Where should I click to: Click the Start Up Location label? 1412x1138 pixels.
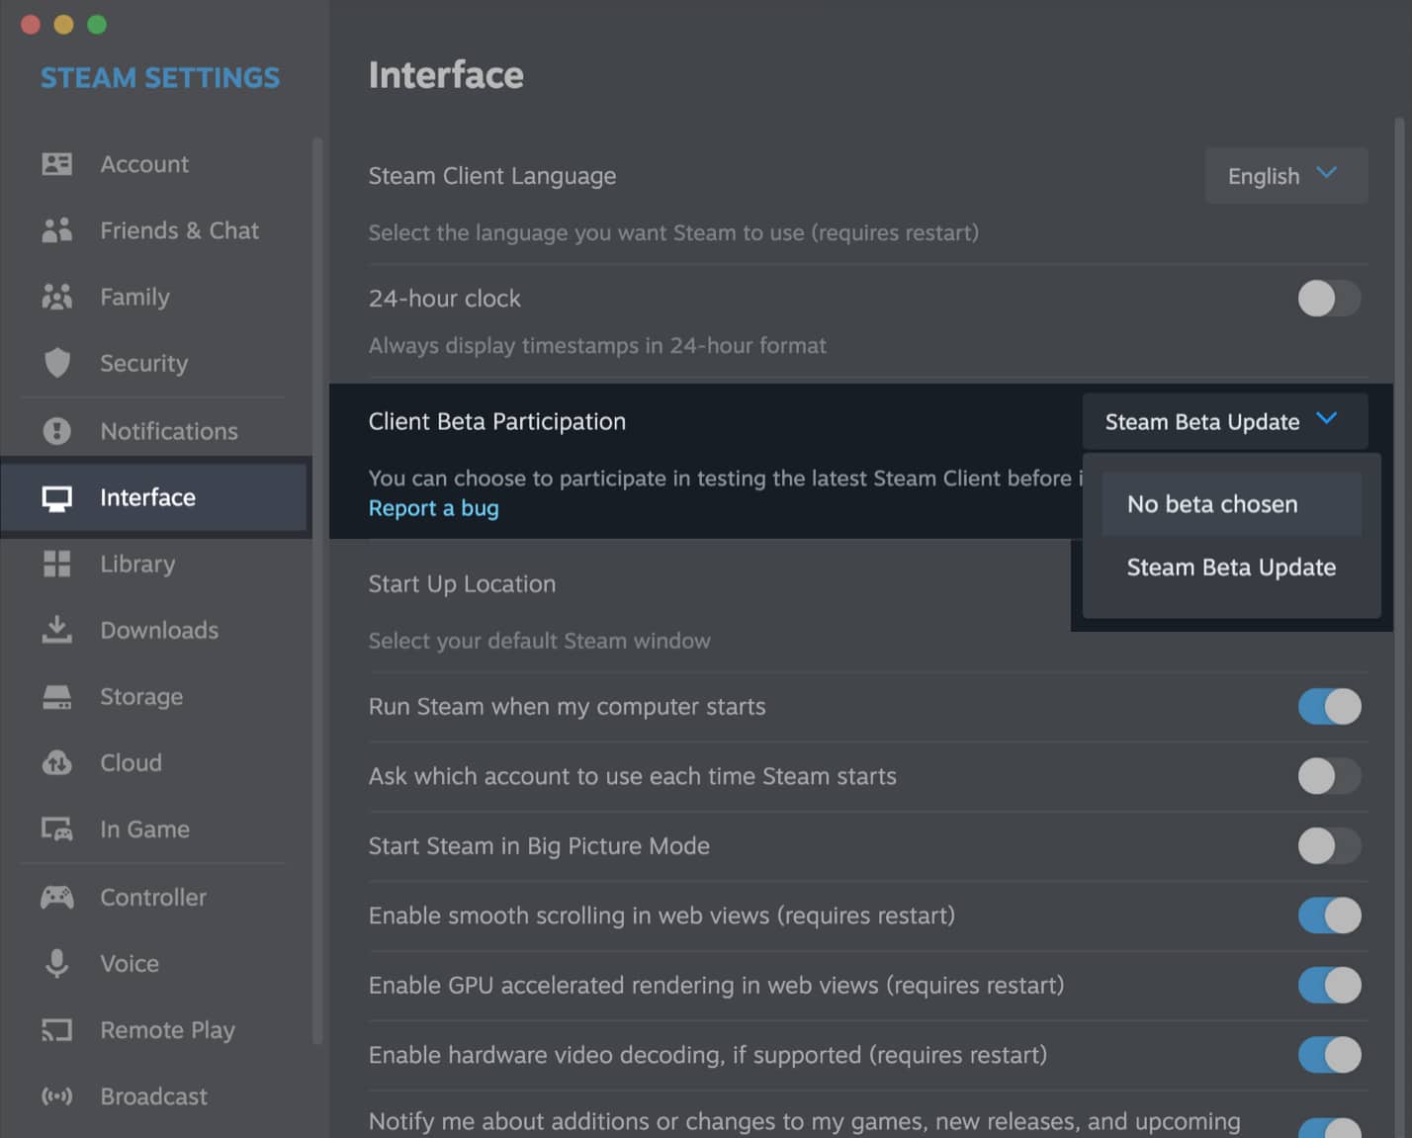(462, 584)
